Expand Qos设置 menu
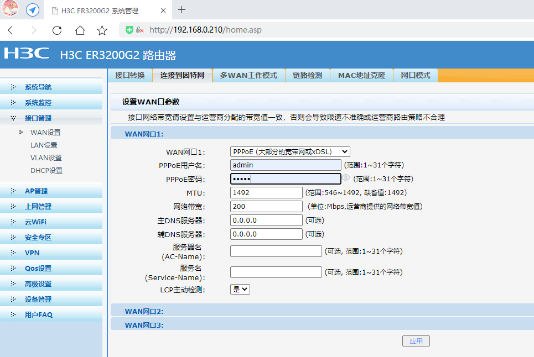Image resolution: width=534 pixels, height=357 pixels. click(x=51, y=268)
